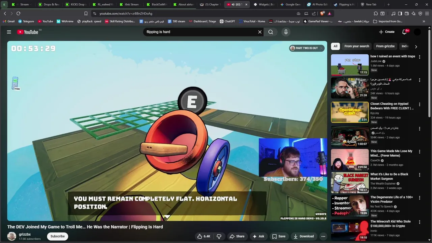Select the 'From grizzbx' chip
432x243 pixels.
pos(385,46)
